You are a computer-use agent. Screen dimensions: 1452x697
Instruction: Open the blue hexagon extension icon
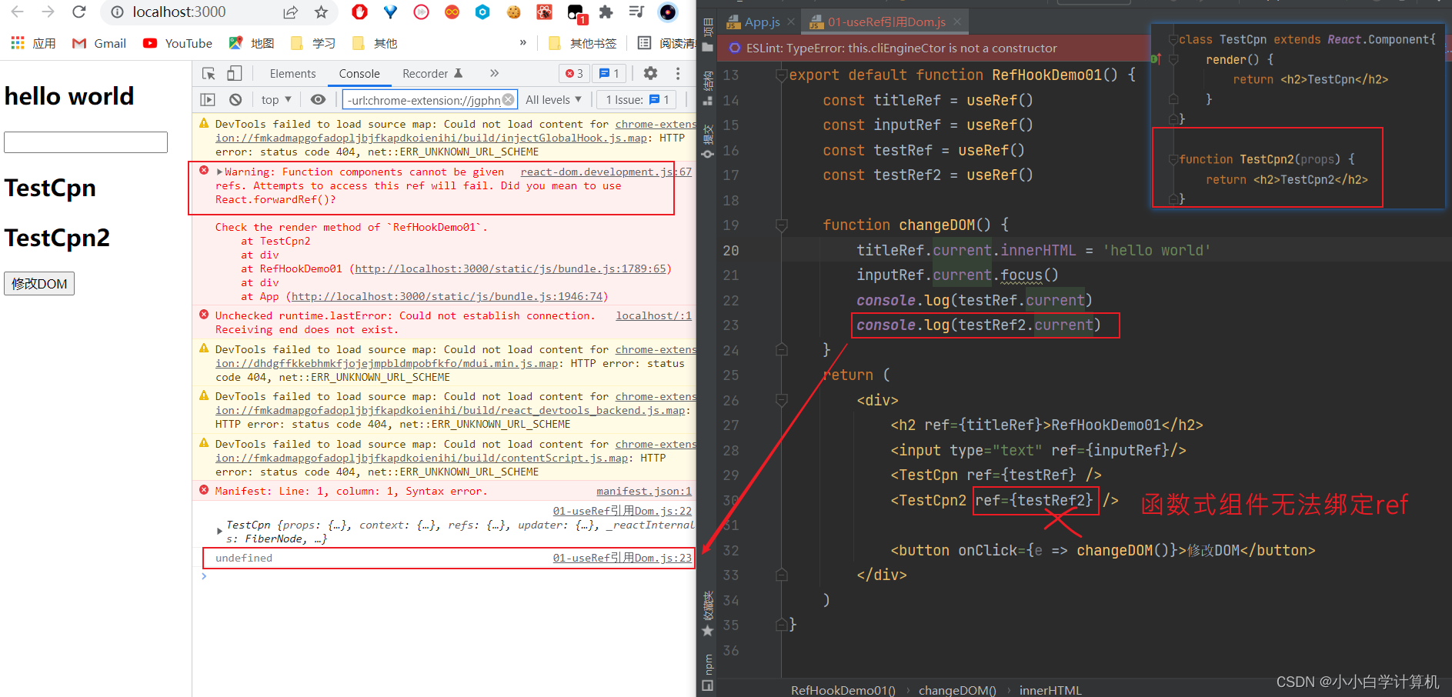(482, 12)
